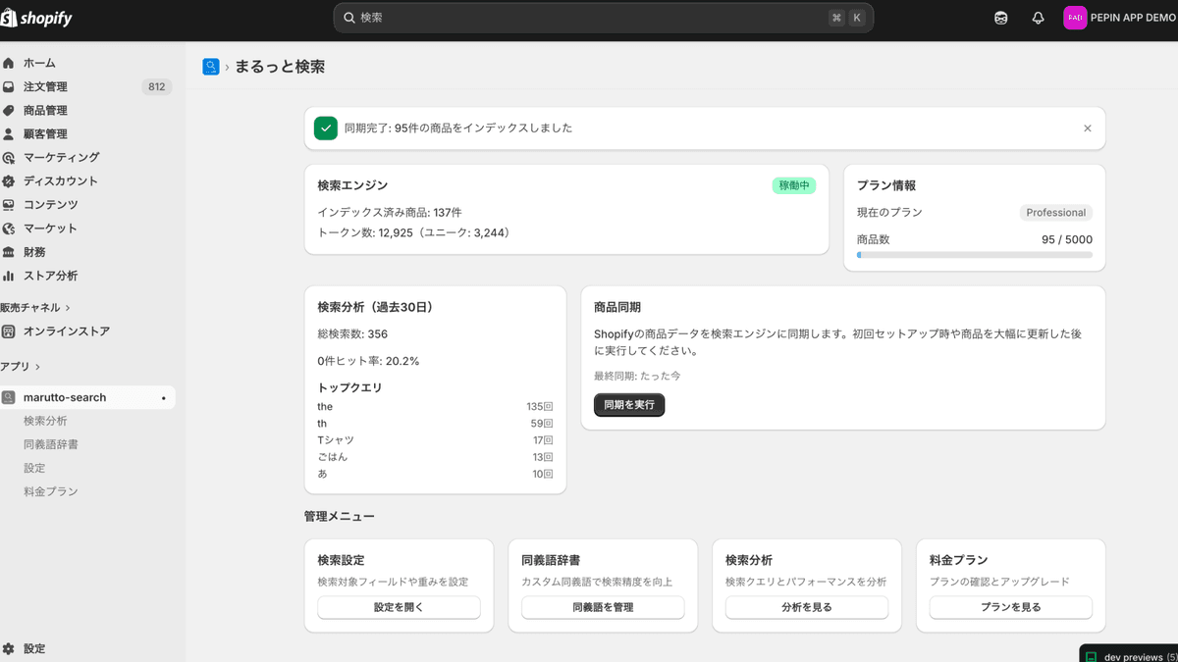The width and height of the screenshot is (1178, 662).
Task: Open the ホーム sidebar icon
Action: (x=10, y=63)
